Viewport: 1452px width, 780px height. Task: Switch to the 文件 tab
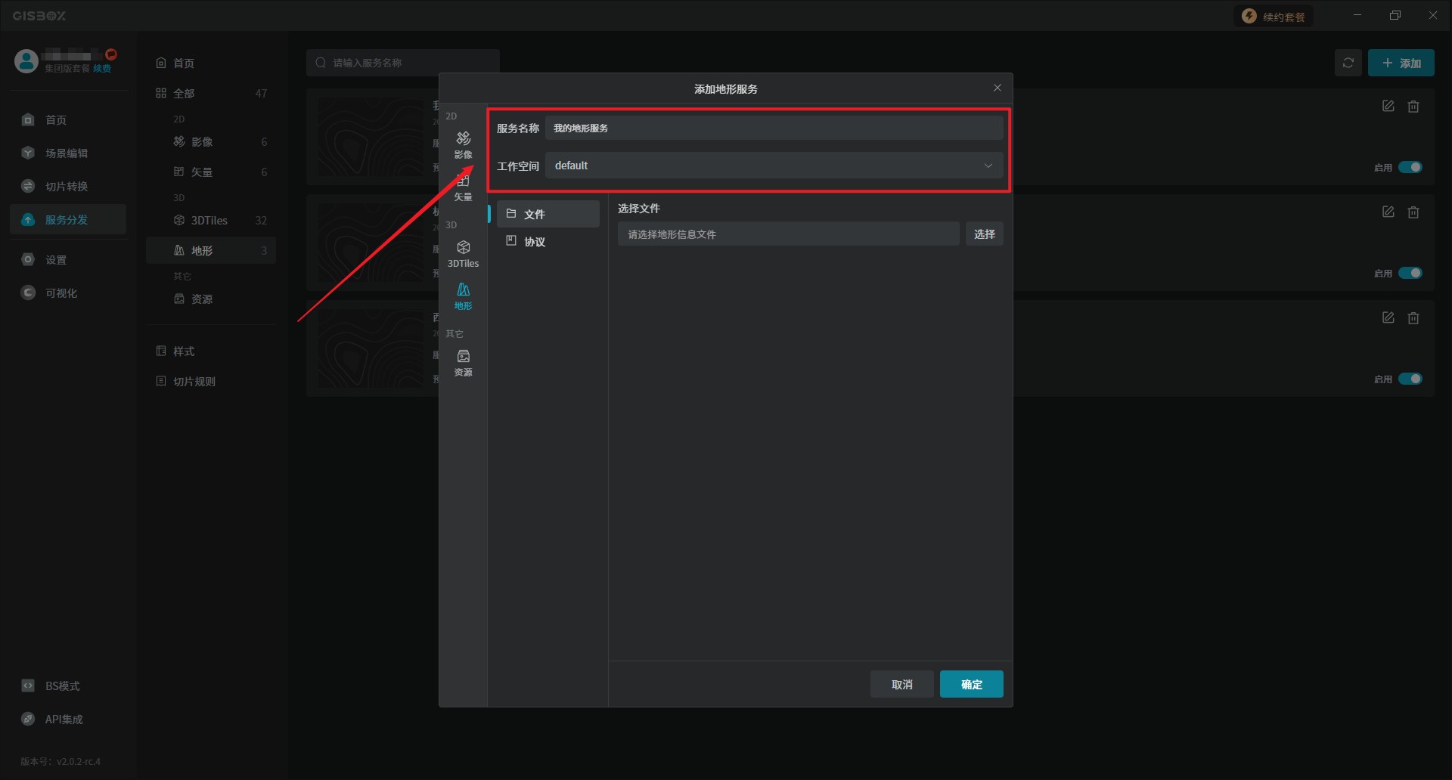pyautogui.click(x=535, y=215)
